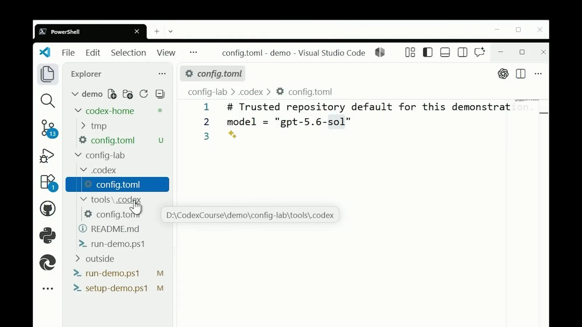Open the Edge tools view in activity bar
582x327 pixels.
pyautogui.click(x=48, y=262)
